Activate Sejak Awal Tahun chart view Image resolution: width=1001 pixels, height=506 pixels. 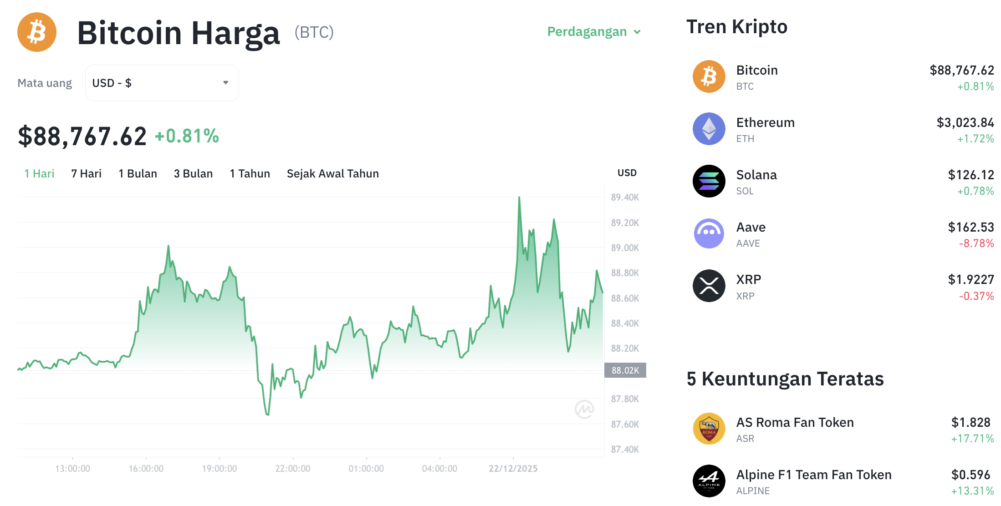pyautogui.click(x=332, y=173)
